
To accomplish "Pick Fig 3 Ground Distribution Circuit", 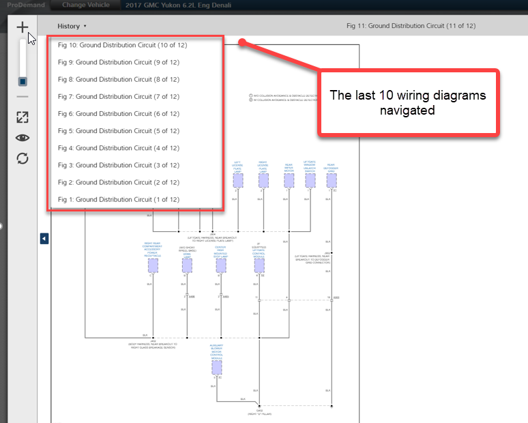I will coord(118,165).
